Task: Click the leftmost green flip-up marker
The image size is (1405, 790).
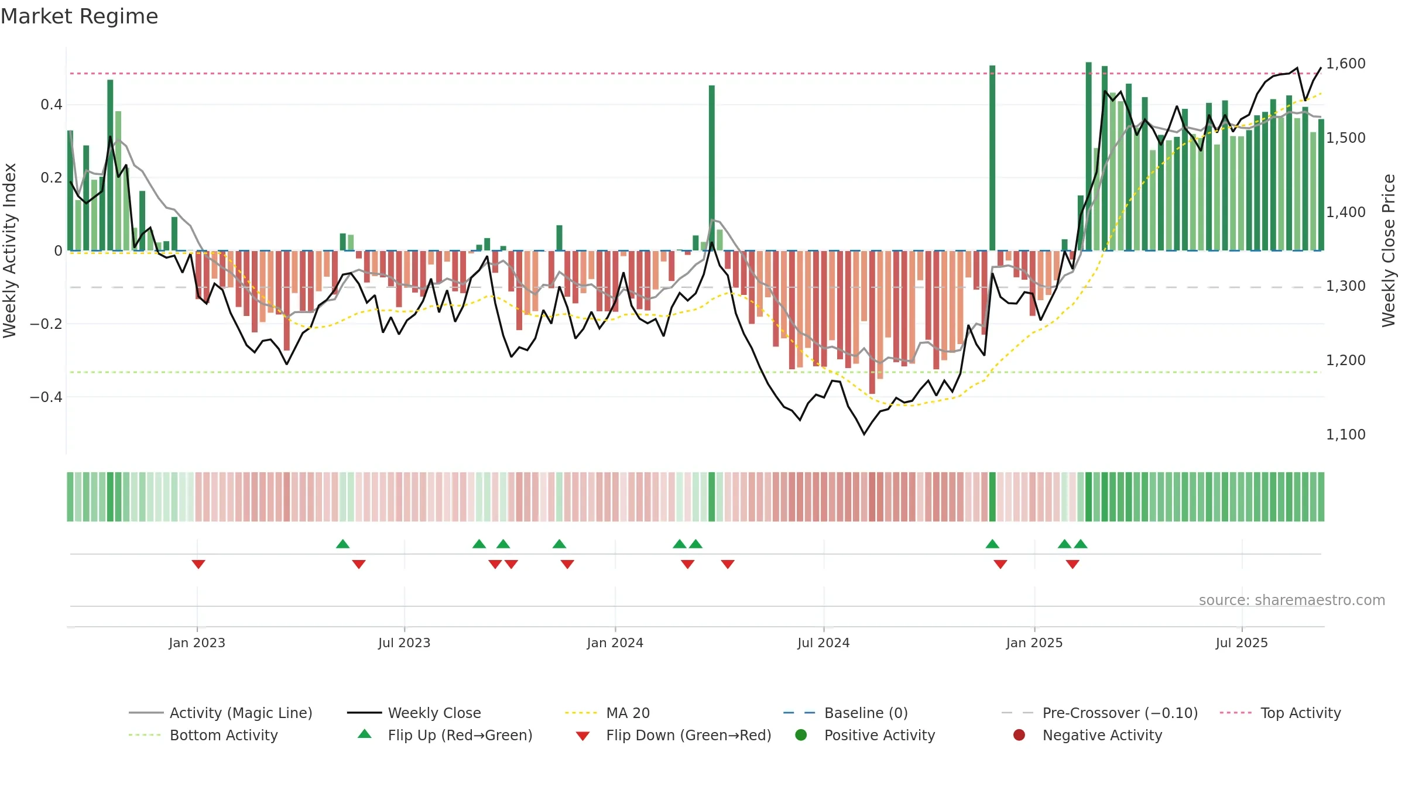Action: tap(343, 544)
